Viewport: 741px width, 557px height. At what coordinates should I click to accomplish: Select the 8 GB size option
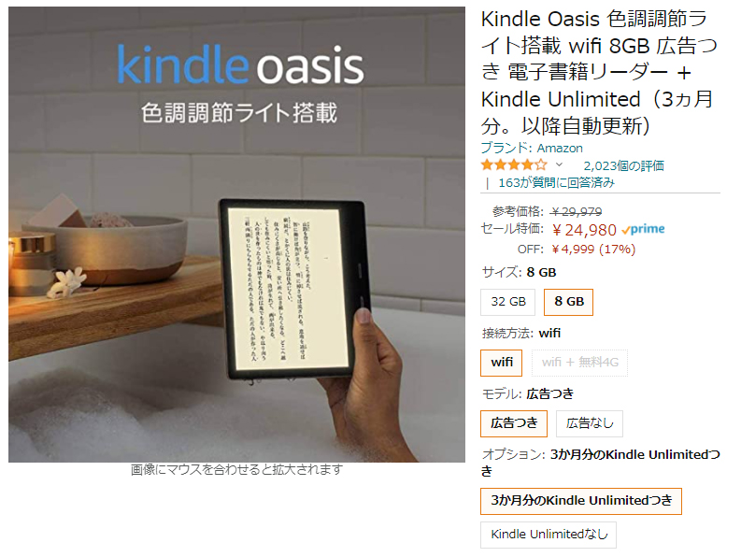pos(568,302)
